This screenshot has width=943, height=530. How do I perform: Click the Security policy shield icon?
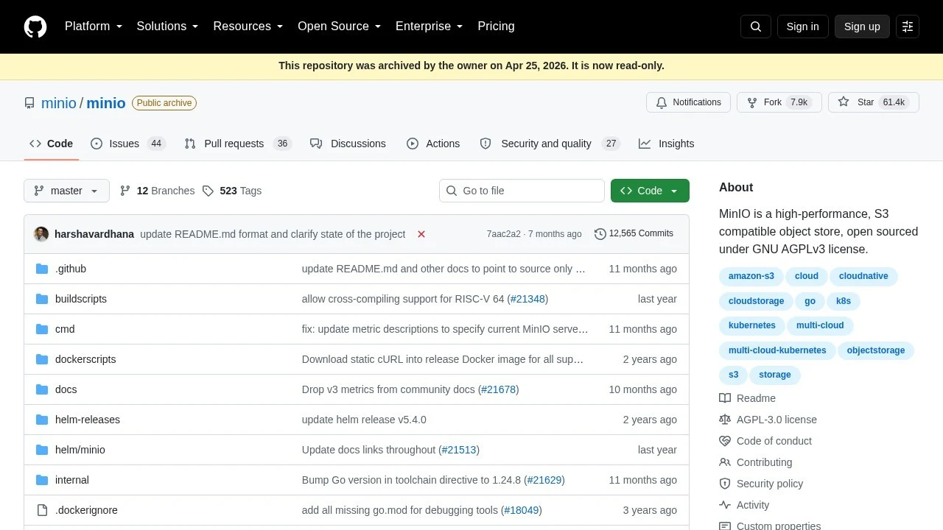(x=725, y=484)
